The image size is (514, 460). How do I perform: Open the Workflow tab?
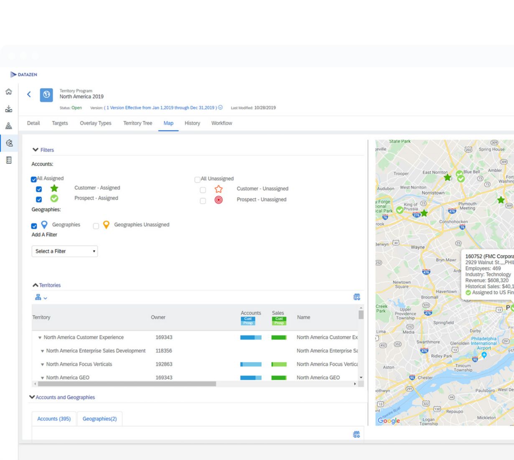[x=221, y=123]
